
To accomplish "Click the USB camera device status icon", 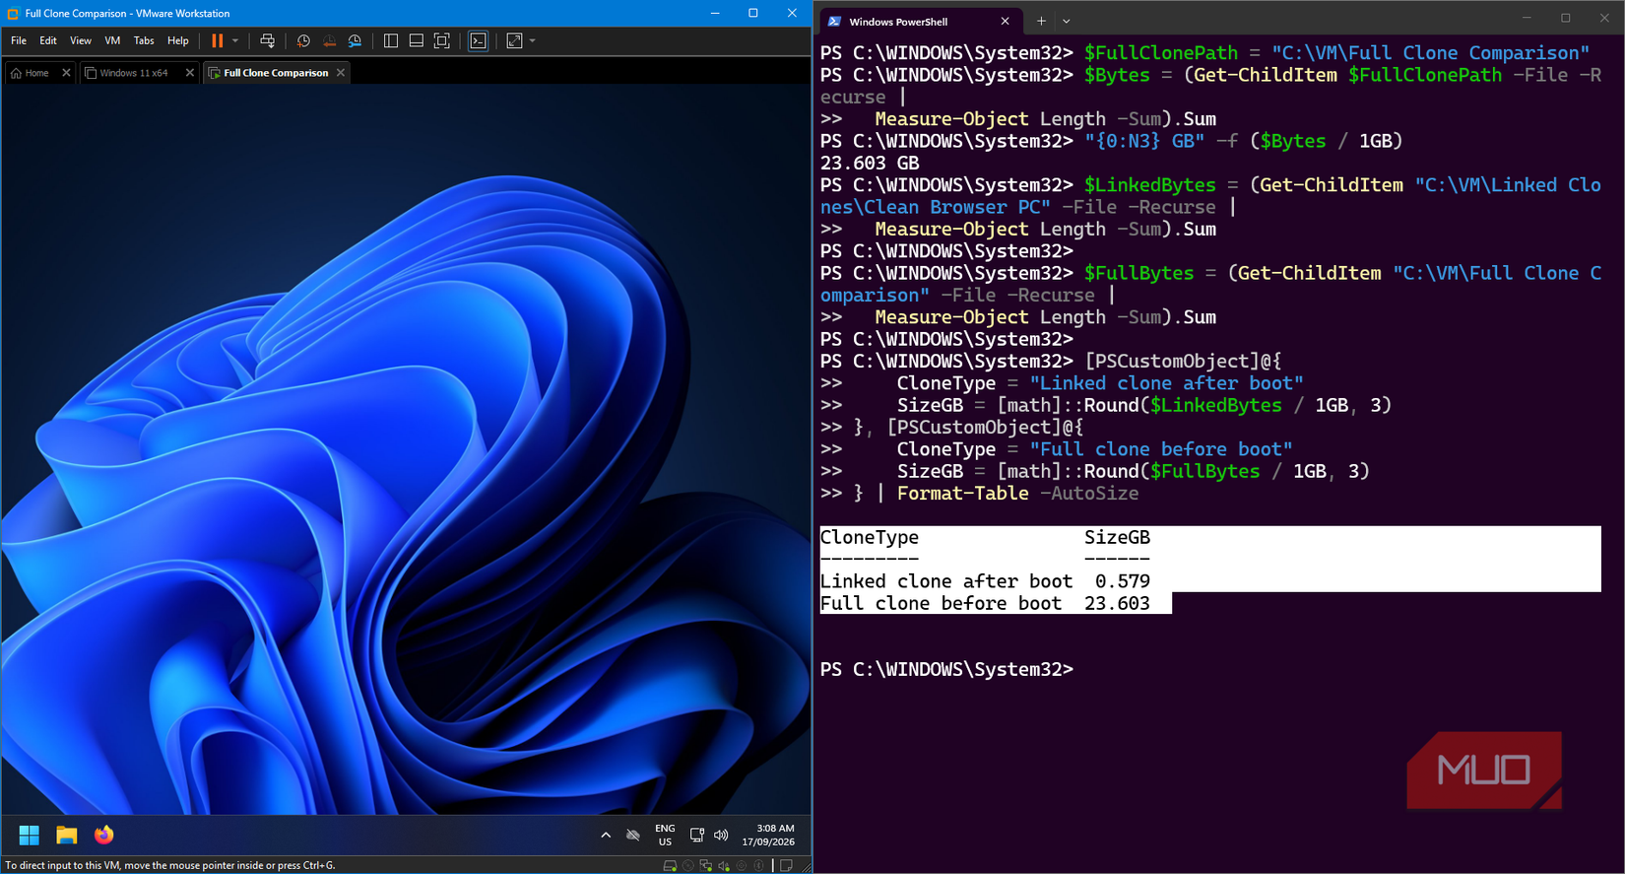I will coord(742,866).
